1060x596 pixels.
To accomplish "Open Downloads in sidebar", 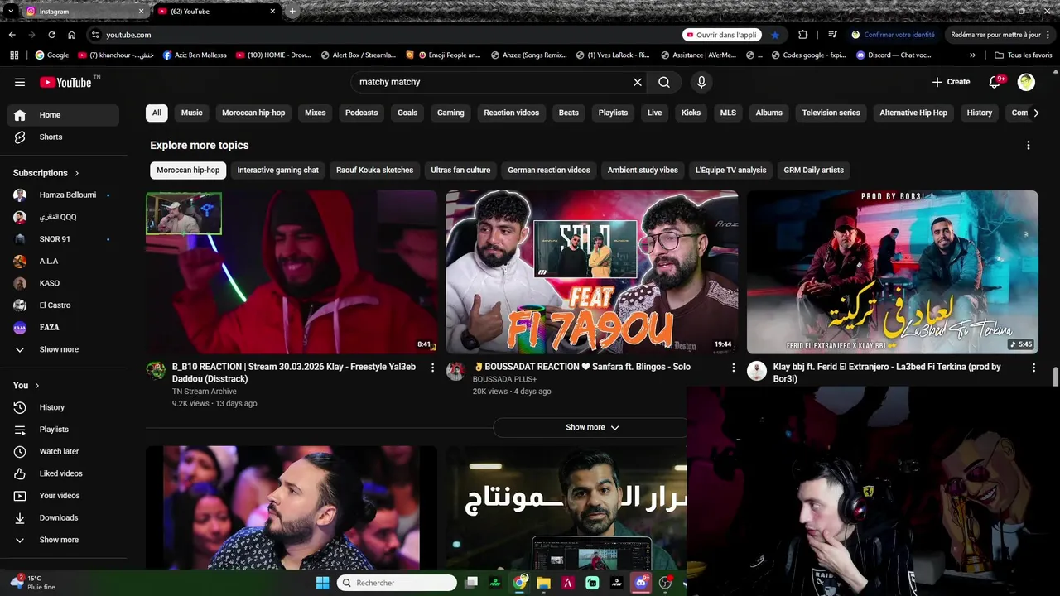I will pyautogui.click(x=63, y=518).
